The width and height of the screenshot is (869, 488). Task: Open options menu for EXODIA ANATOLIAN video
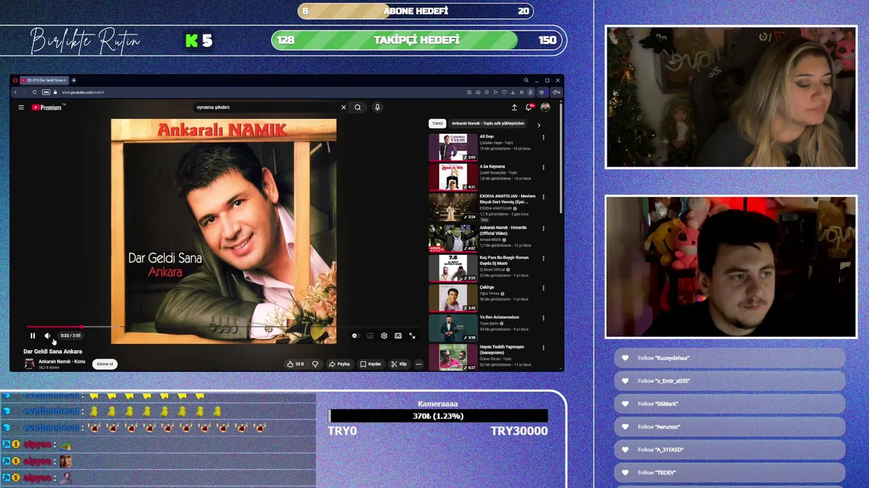pyautogui.click(x=543, y=197)
